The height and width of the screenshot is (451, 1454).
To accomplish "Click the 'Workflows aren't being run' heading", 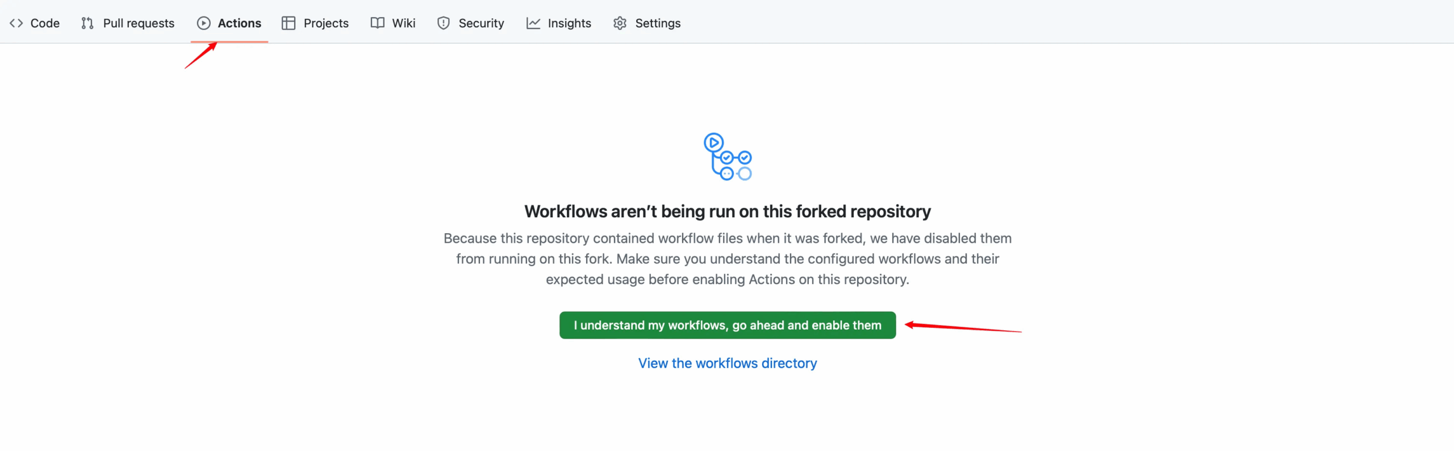I will (x=727, y=212).
